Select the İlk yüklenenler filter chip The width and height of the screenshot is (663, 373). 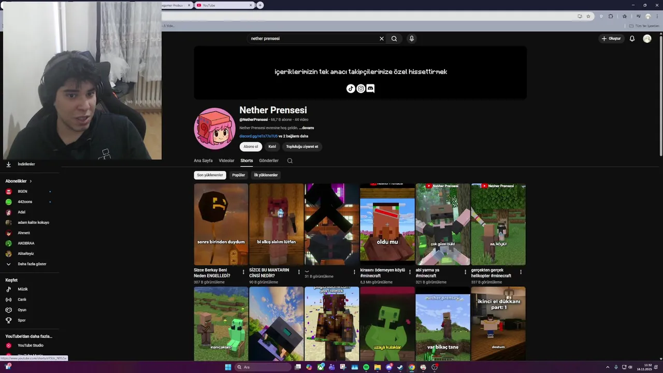click(266, 175)
